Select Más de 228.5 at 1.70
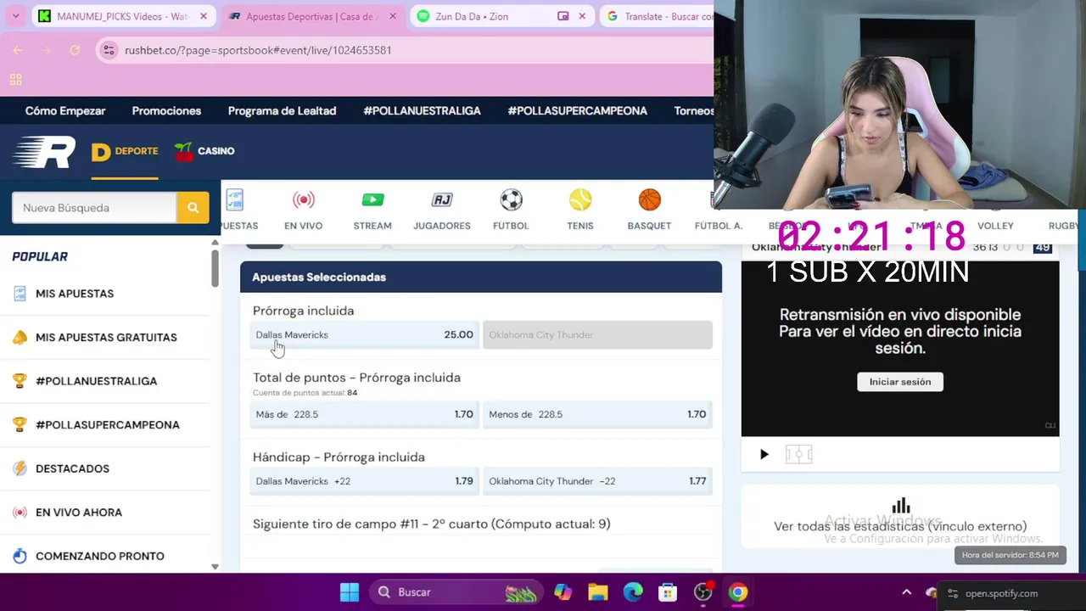Viewport: 1086px width, 611px height. [364, 414]
